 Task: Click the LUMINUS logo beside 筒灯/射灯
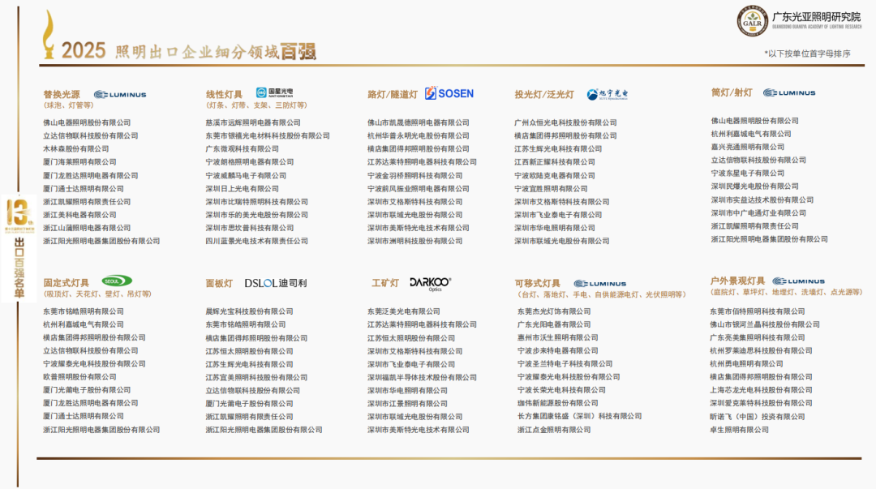(789, 92)
